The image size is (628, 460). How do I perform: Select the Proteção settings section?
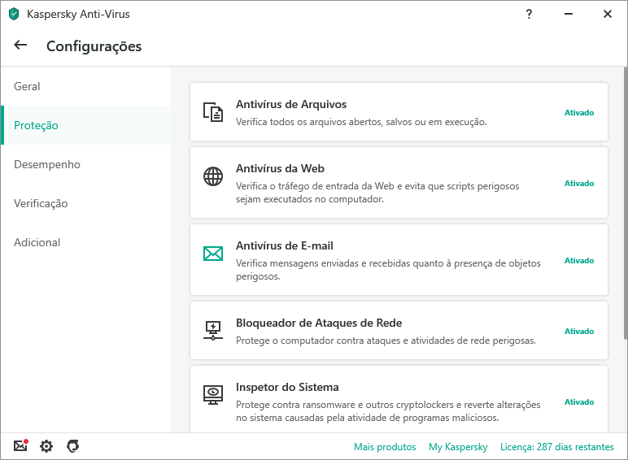[85, 125]
